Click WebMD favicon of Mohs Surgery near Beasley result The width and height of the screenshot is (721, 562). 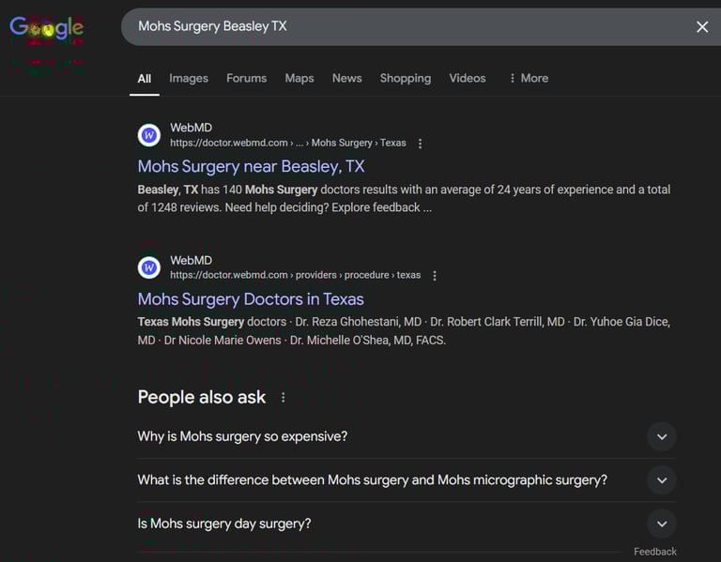pos(149,135)
